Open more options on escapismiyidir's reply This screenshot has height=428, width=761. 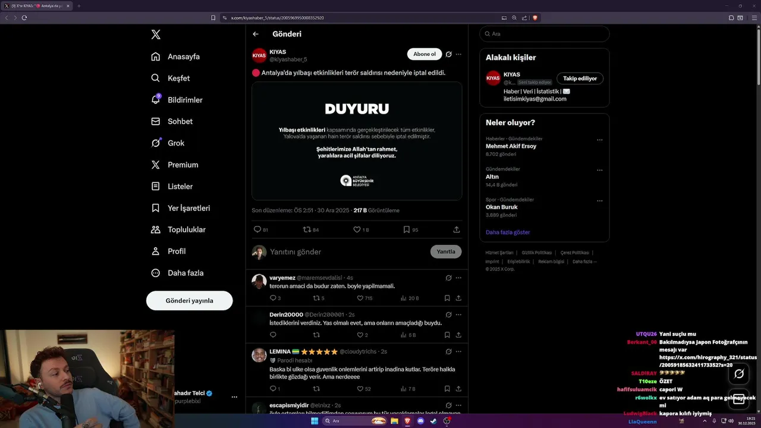(458, 405)
